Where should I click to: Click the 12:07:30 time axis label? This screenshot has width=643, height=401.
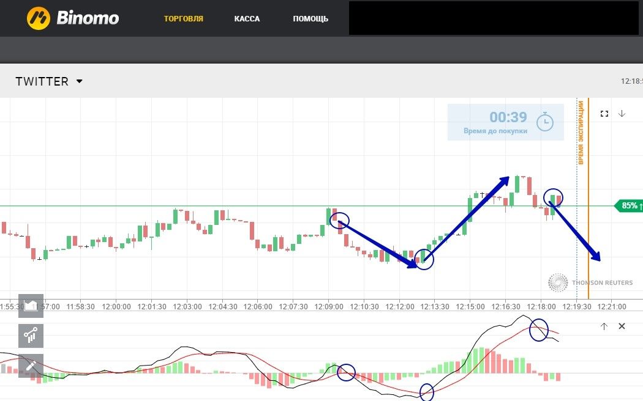coord(293,306)
